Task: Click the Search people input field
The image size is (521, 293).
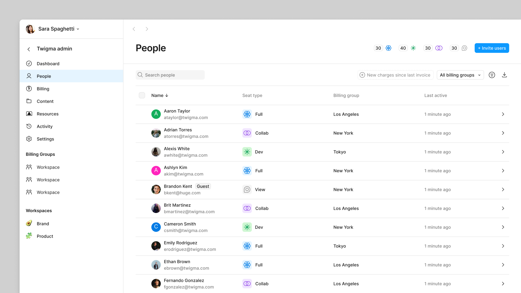Action: click(x=170, y=75)
